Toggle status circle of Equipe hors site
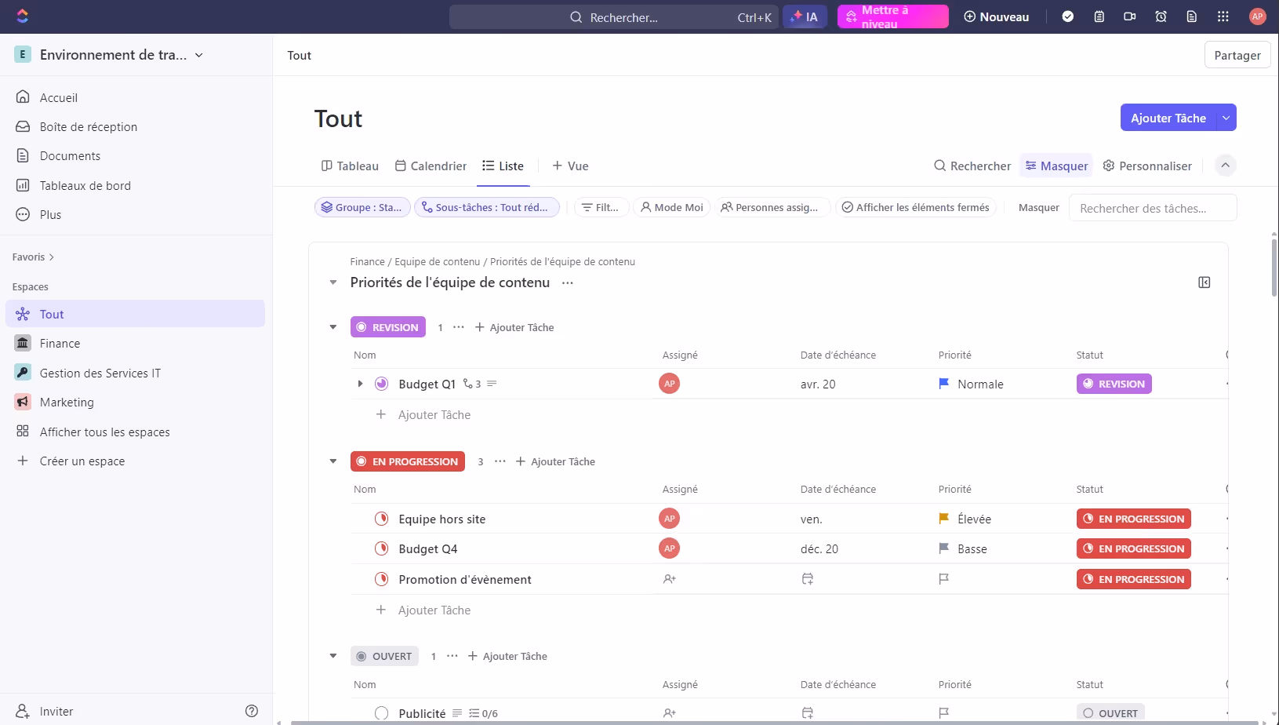The image size is (1279, 725). click(381, 519)
